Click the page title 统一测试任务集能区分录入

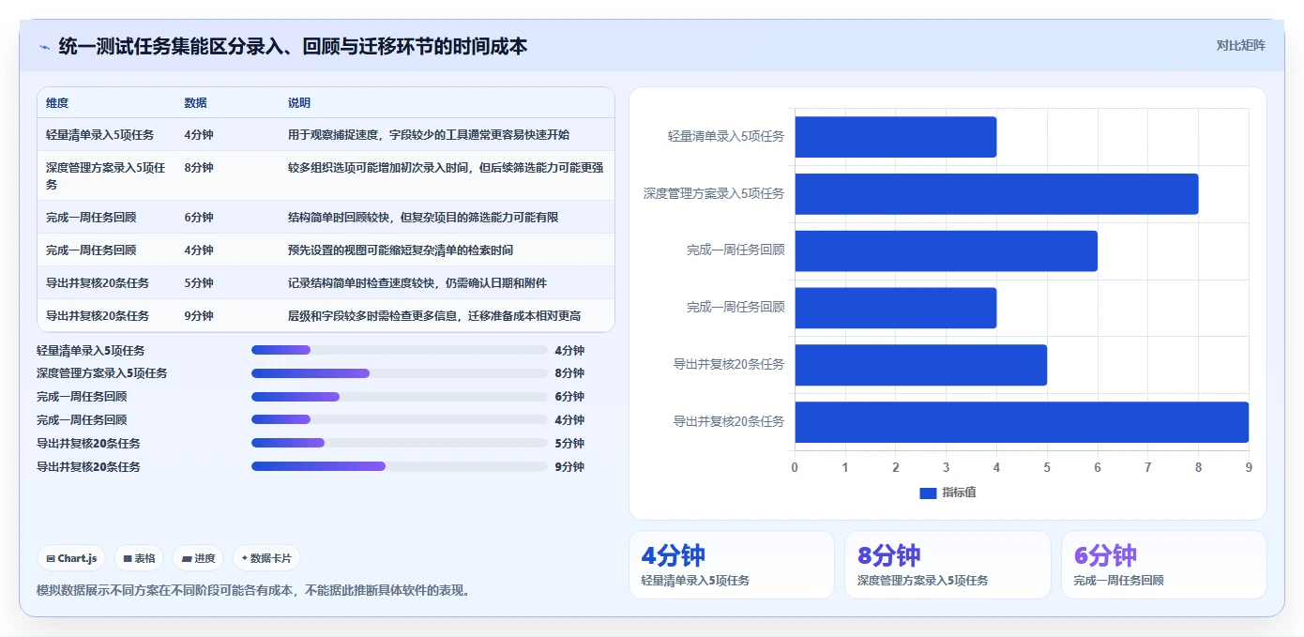(293, 46)
